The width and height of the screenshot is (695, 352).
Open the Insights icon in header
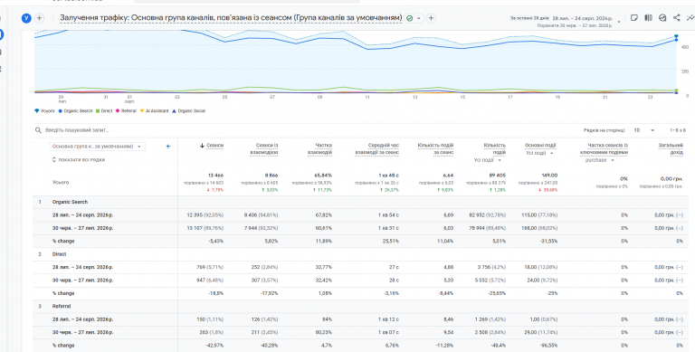pos(662,18)
